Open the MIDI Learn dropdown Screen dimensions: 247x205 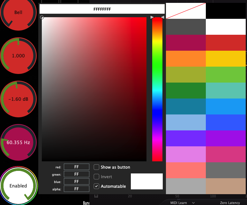[x=183, y=203]
